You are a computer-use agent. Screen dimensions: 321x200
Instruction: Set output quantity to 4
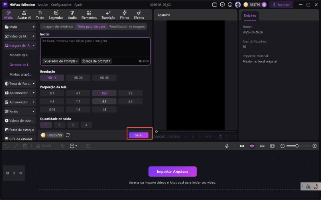pos(86,125)
